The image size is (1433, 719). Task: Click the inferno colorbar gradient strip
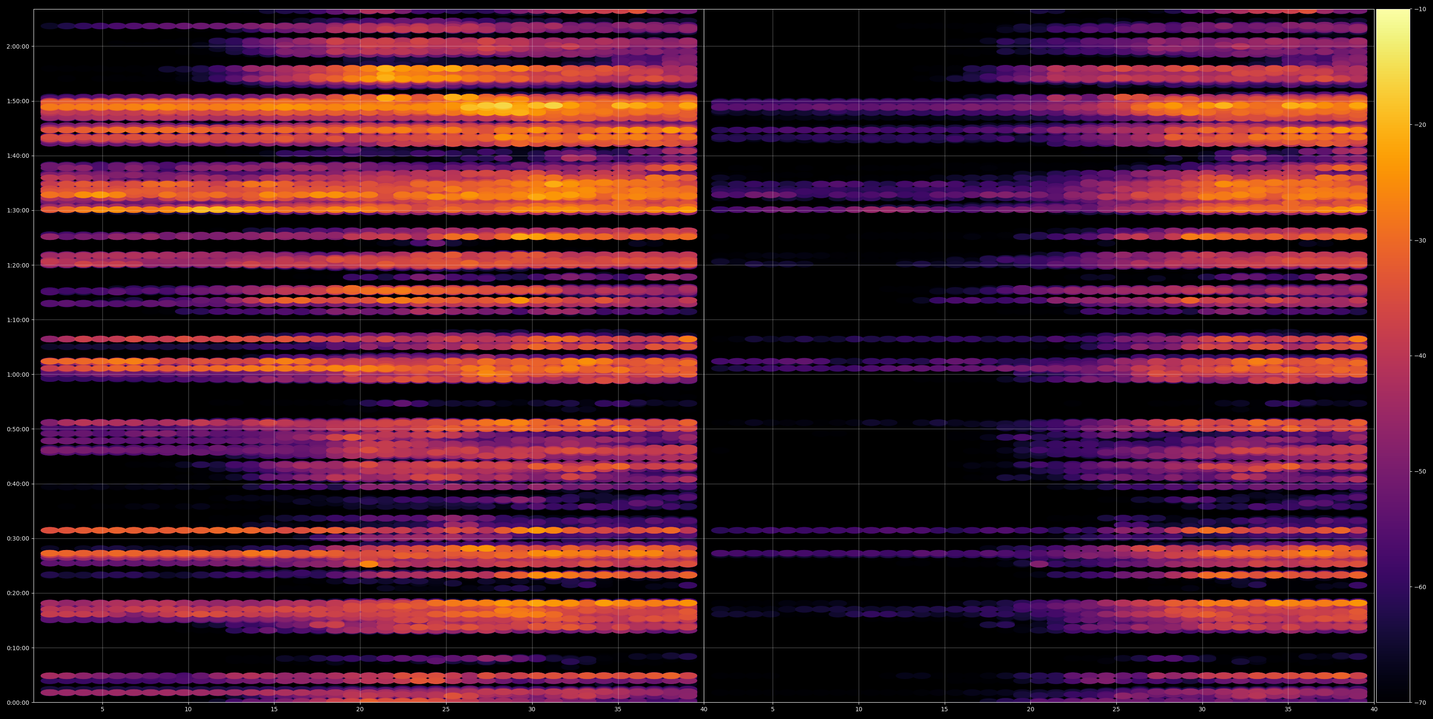(1393, 356)
